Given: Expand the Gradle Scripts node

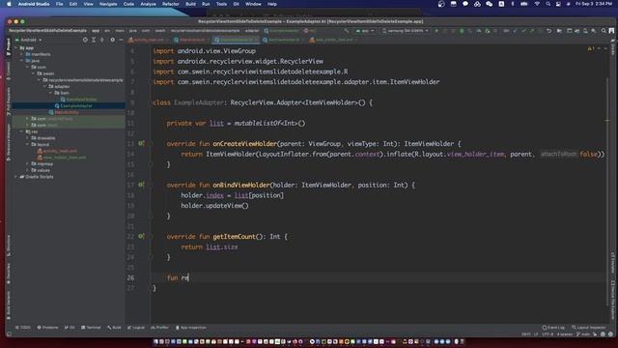Looking at the screenshot, I should pos(15,177).
